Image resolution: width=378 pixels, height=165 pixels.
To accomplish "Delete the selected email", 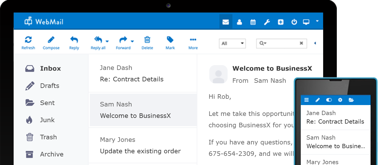I will click(147, 42).
